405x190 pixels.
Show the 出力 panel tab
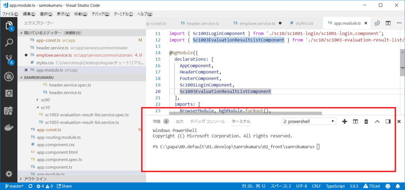pyautogui.click(x=180, y=121)
